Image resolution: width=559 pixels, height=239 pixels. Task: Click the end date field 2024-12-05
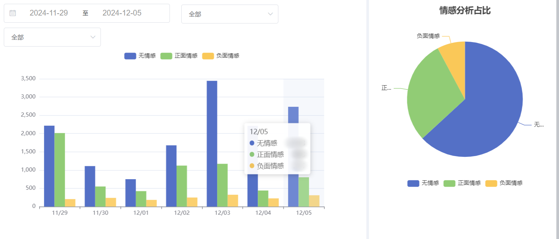(122, 13)
